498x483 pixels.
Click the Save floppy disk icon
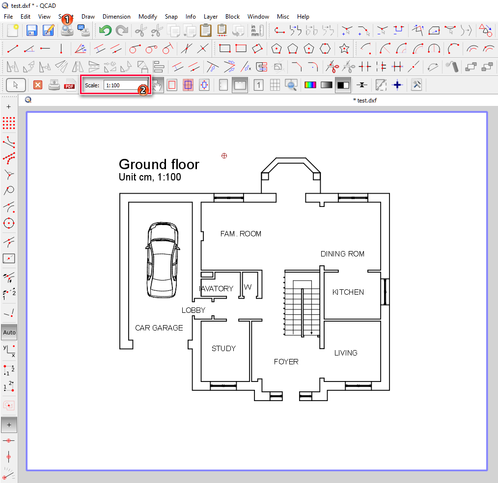point(32,30)
